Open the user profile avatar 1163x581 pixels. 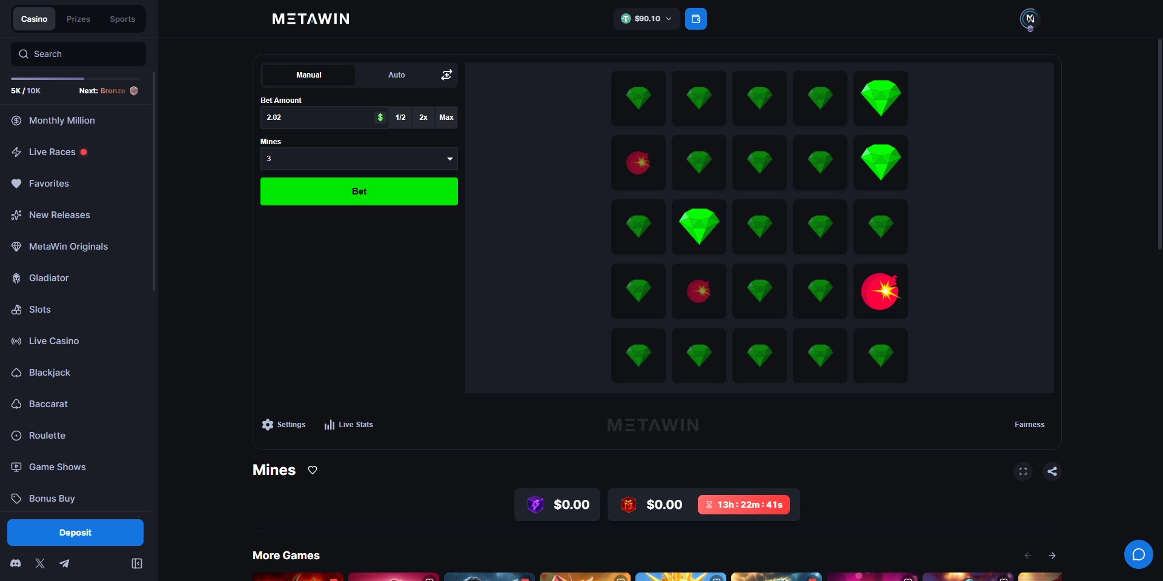(1030, 19)
